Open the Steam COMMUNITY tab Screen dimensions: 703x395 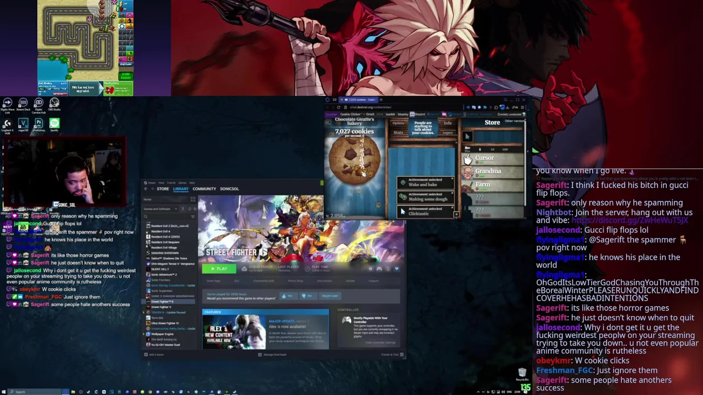point(204,189)
